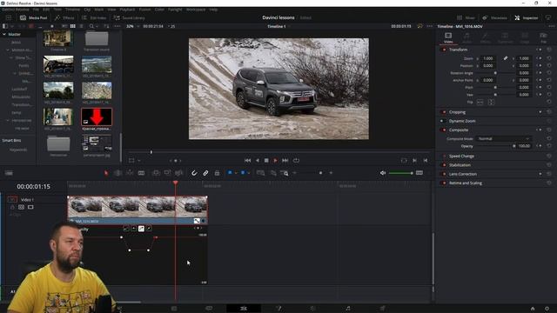Toggle the Cropping section enable switch
This screenshot has width=557, height=313.
click(444, 112)
